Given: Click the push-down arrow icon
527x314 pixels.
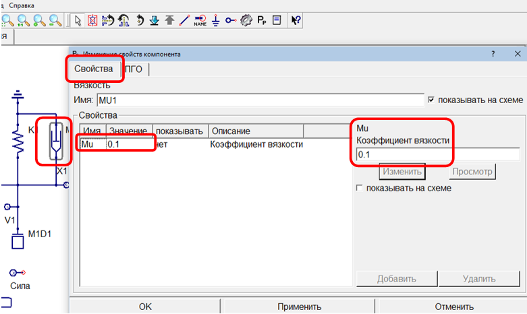Looking at the screenshot, I should coord(154,20).
